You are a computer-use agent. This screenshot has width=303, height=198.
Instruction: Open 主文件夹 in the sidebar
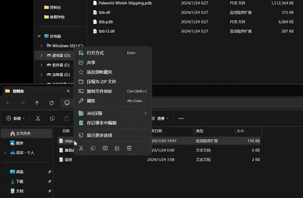(x=26, y=133)
